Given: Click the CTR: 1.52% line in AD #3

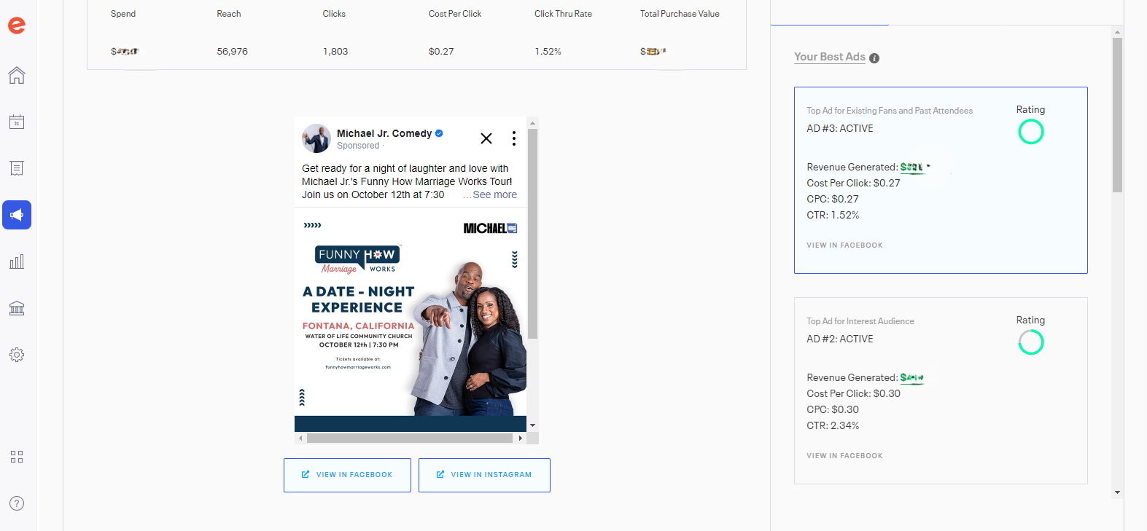Looking at the screenshot, I should pos(833,215).
